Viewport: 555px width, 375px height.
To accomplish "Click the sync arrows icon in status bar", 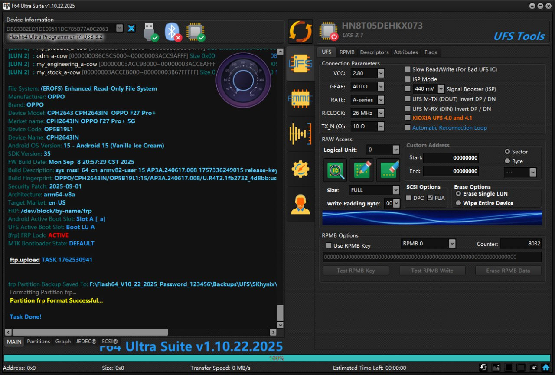I will click(484, 368).
